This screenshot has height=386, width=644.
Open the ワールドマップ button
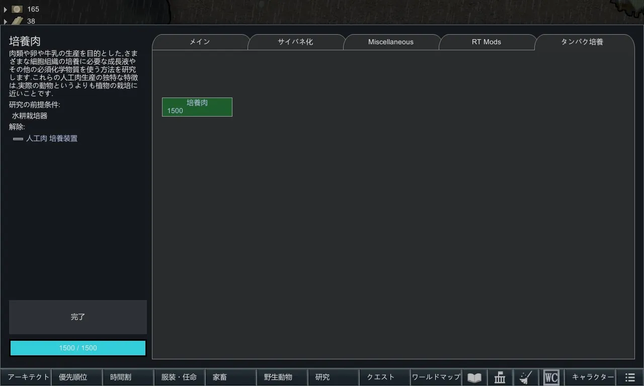(x=436, y=377)
